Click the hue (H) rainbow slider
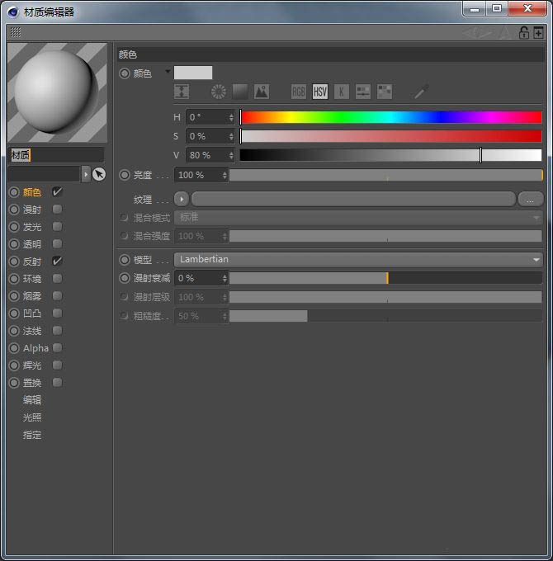Viewport: 553px width, 561px height. point(390,117)
